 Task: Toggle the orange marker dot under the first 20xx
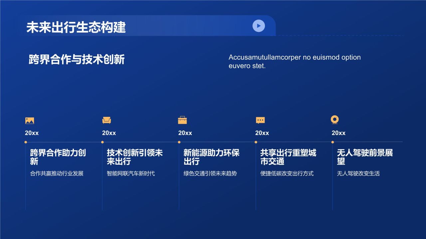[x=26, y=143]
